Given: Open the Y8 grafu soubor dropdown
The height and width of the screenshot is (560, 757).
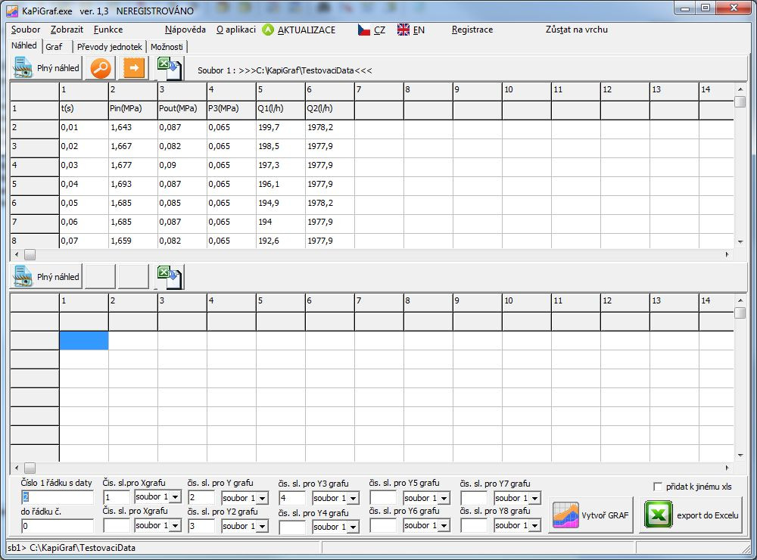Looking at the screenshot, I should pyautogui.click(x=535, y=525).
